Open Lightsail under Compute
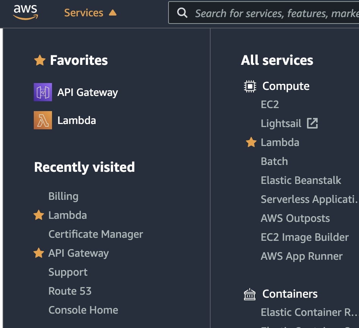359x328 pixels. 281,124
